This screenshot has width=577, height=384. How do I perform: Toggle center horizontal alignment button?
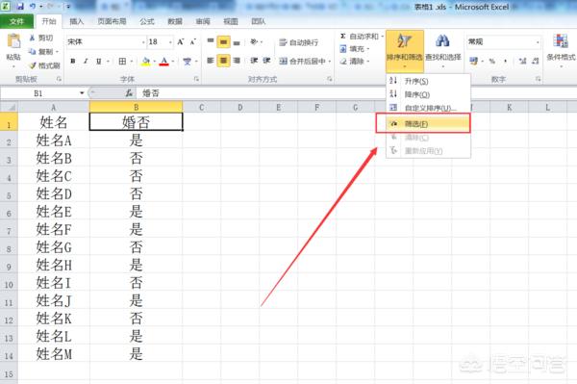coord(223,61)
